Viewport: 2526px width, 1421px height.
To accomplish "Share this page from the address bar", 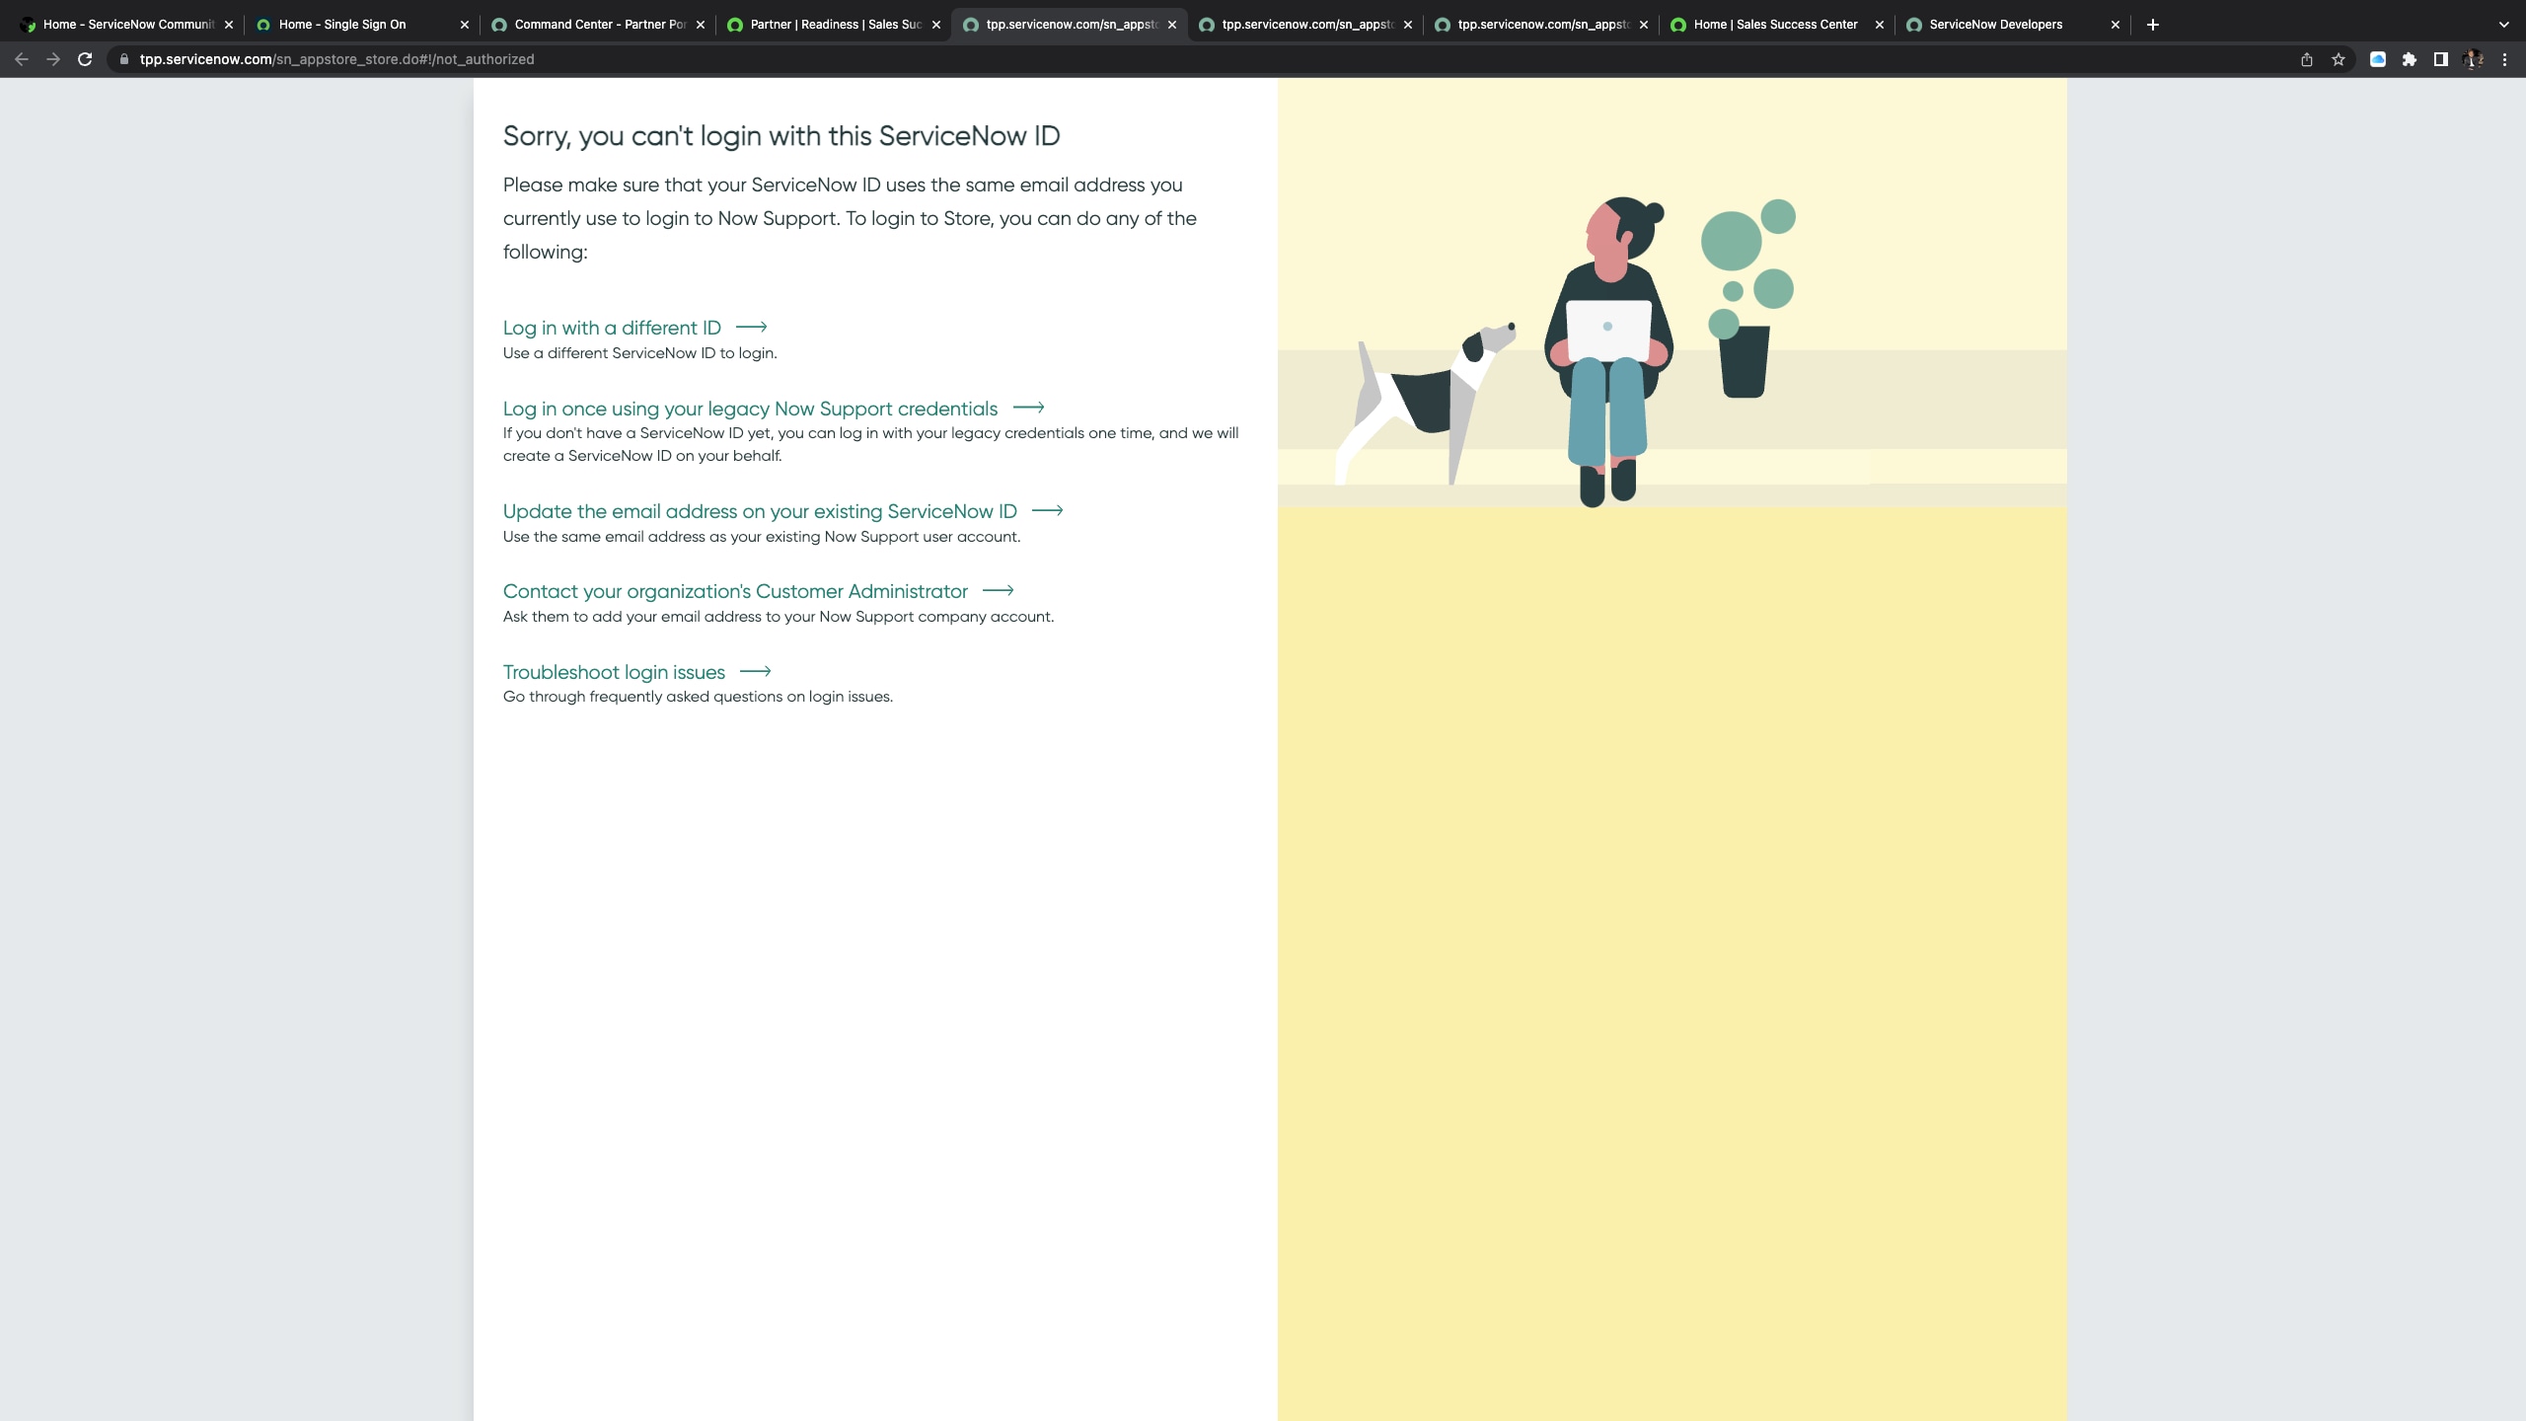I will click(x=2307, y=59).
